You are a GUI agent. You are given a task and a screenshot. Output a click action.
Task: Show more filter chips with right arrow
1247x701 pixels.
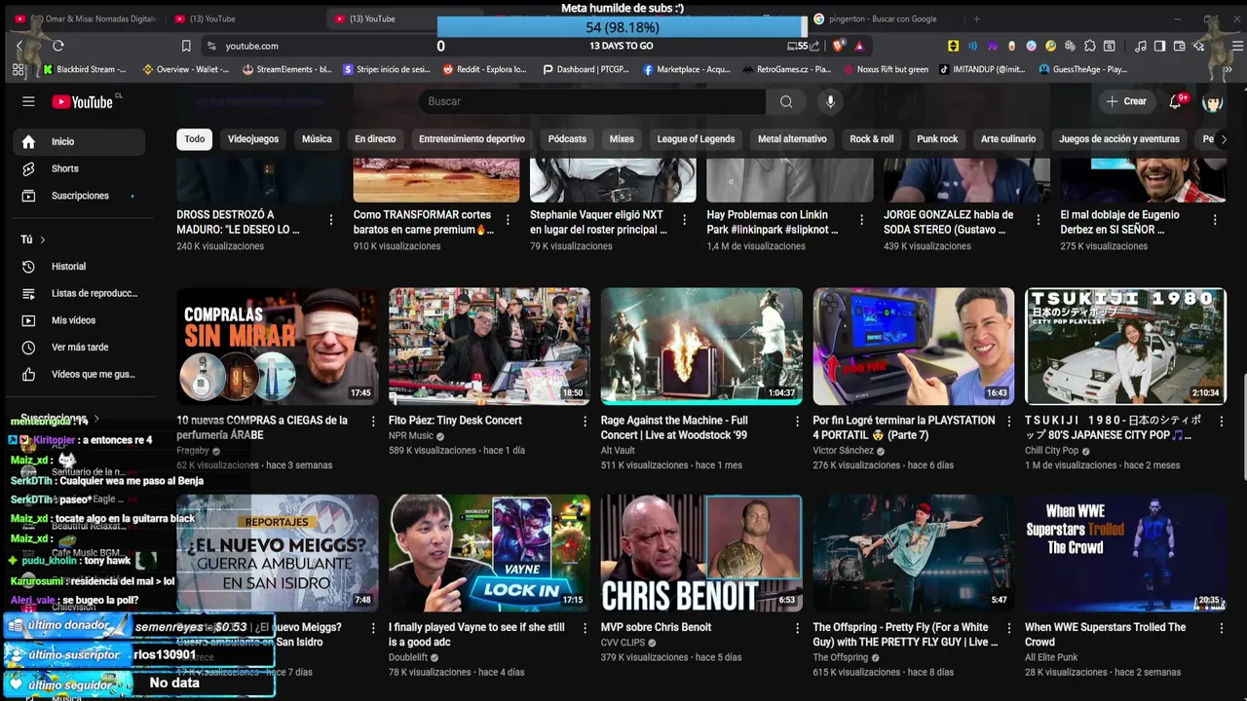(1224, 139)
